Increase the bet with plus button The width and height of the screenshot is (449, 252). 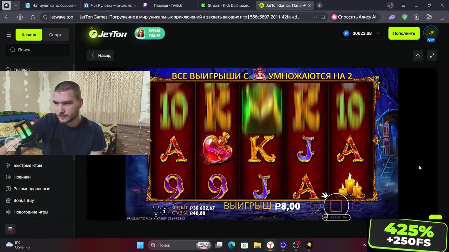357,206
